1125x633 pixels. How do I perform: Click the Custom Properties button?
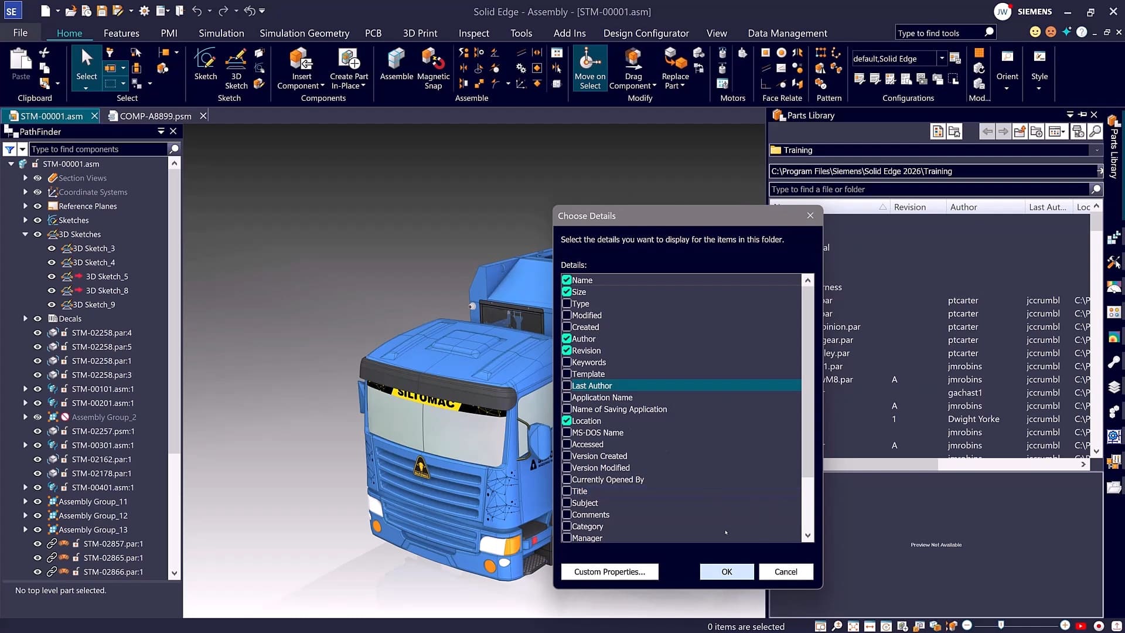click(x=609, y=572)
